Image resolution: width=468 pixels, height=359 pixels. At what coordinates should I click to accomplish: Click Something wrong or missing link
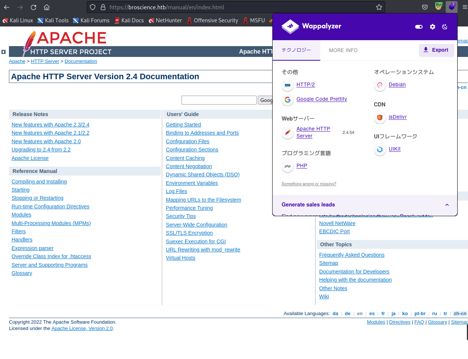pos(309,184)
